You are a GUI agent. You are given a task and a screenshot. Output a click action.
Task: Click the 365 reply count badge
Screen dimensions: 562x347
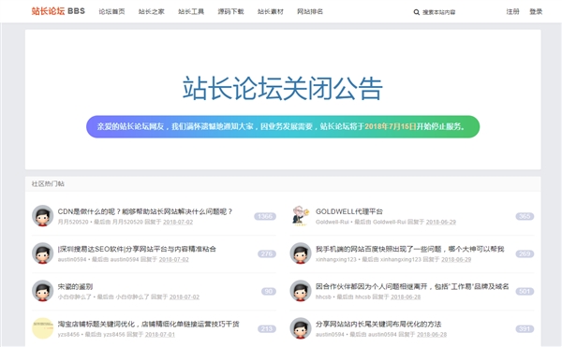pos(525,216)
